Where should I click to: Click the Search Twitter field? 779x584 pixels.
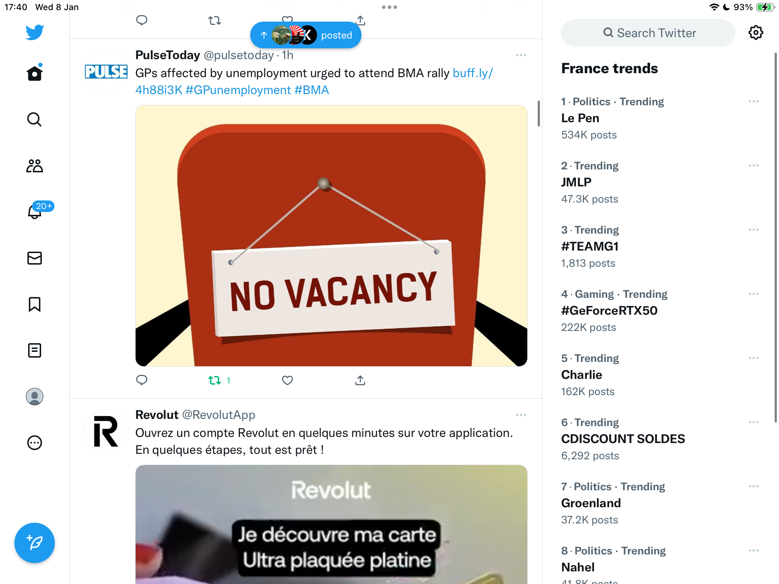point(648,33)
